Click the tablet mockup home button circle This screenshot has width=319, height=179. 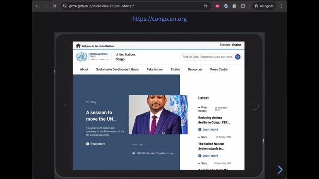(x=254, y=105)
